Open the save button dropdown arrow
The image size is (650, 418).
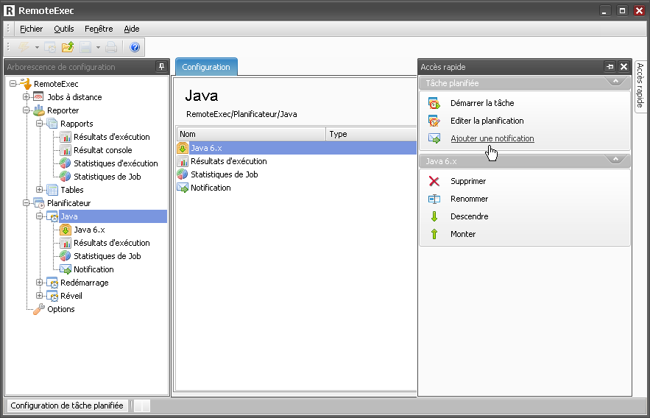[x=98, y=47]
